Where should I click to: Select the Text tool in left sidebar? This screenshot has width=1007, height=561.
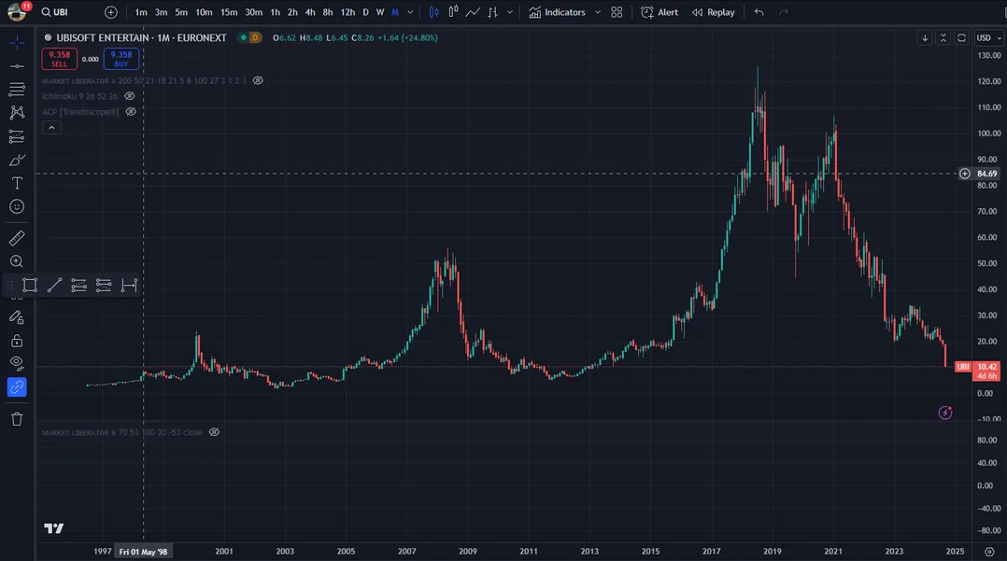coord(17,183)
